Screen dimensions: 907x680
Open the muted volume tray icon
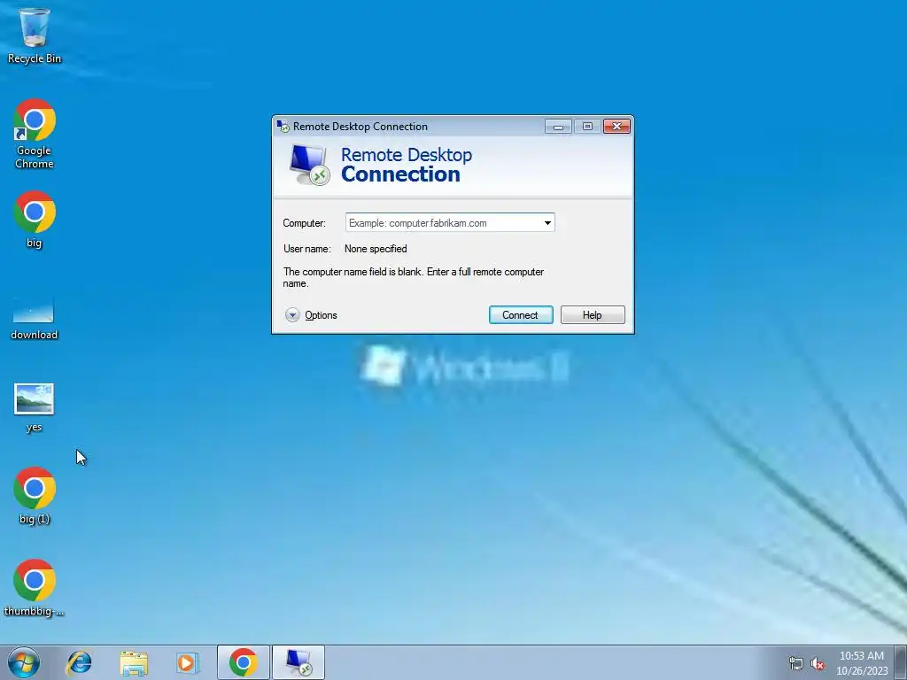(818, 664)
